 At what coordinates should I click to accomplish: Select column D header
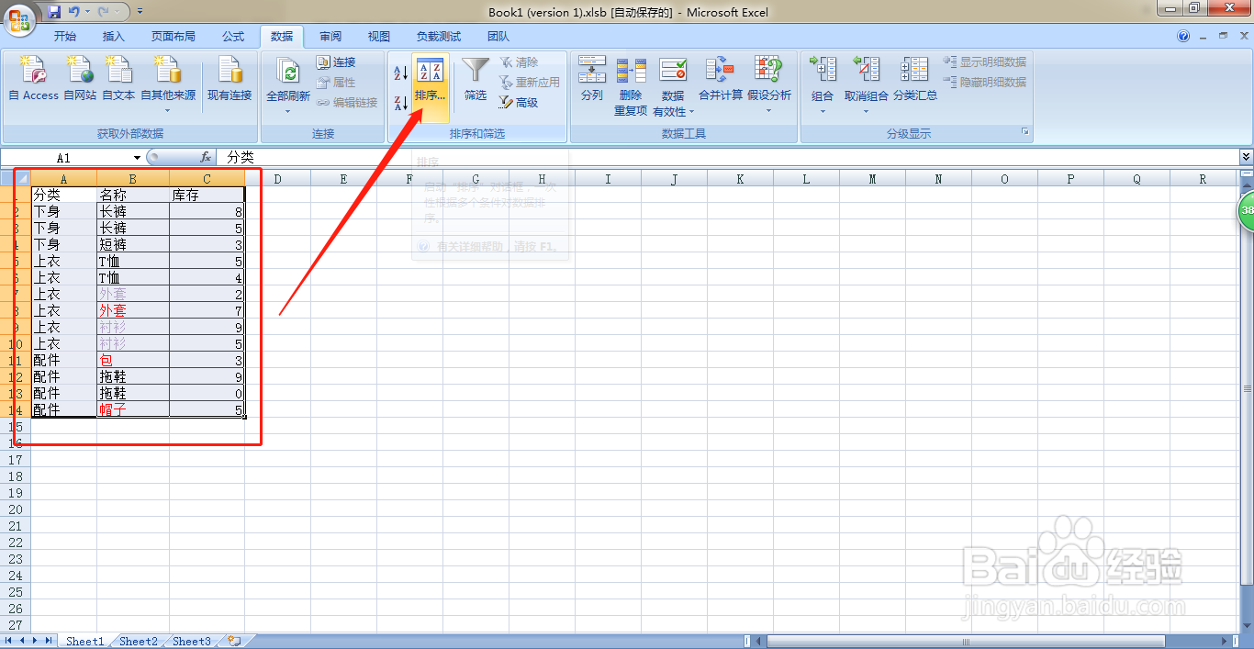coord(277,179)
